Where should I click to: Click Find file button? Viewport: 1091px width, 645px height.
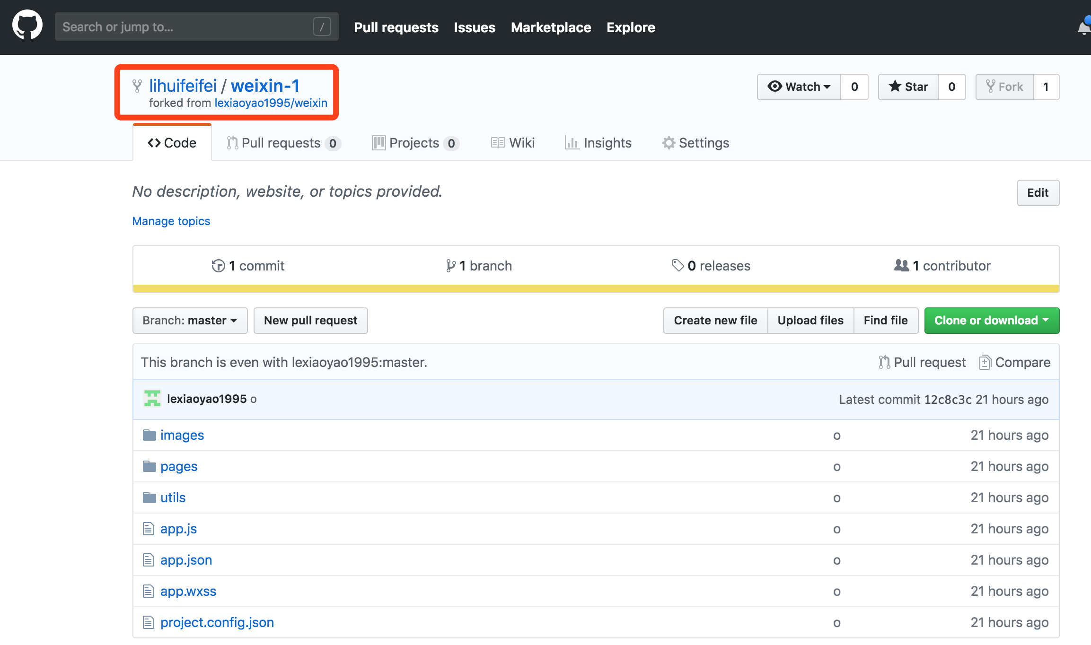[x=886, y=321]
